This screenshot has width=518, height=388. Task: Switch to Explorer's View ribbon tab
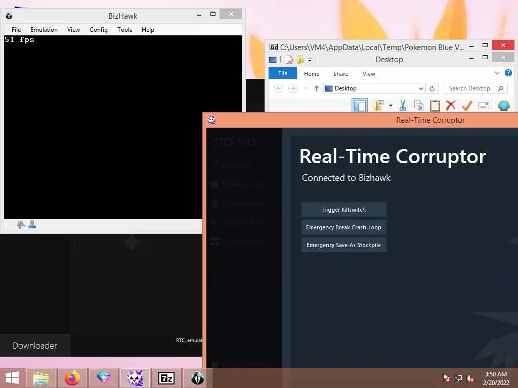[x=369, y=74]
